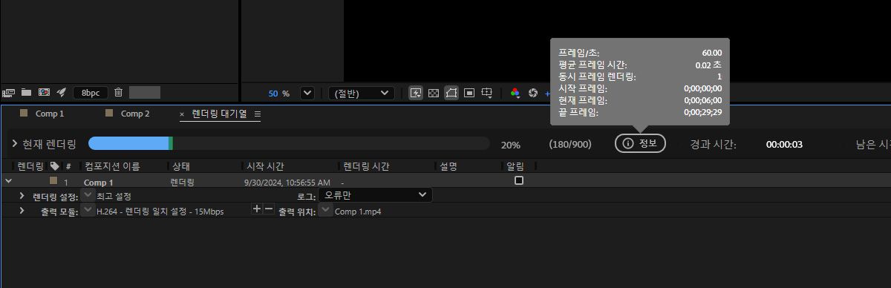891x288 pixels.
Task: Delete selected project items with trash icon
Action: [118, 93]
